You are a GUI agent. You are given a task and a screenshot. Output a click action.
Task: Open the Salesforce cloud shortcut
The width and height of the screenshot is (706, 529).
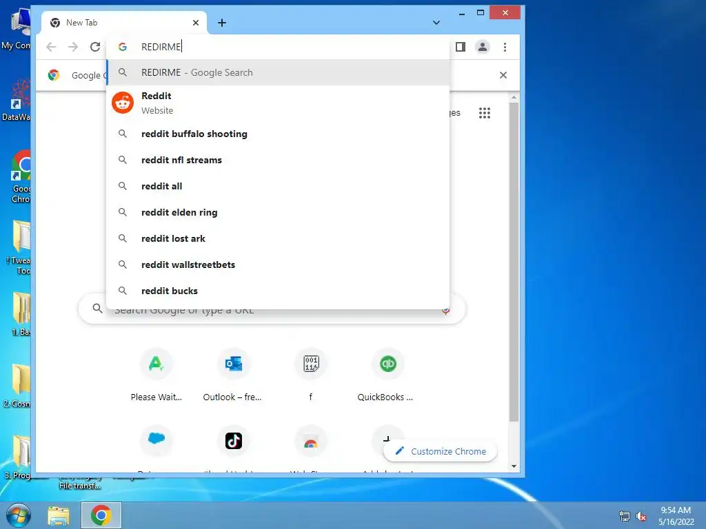[x=157, y=440]
